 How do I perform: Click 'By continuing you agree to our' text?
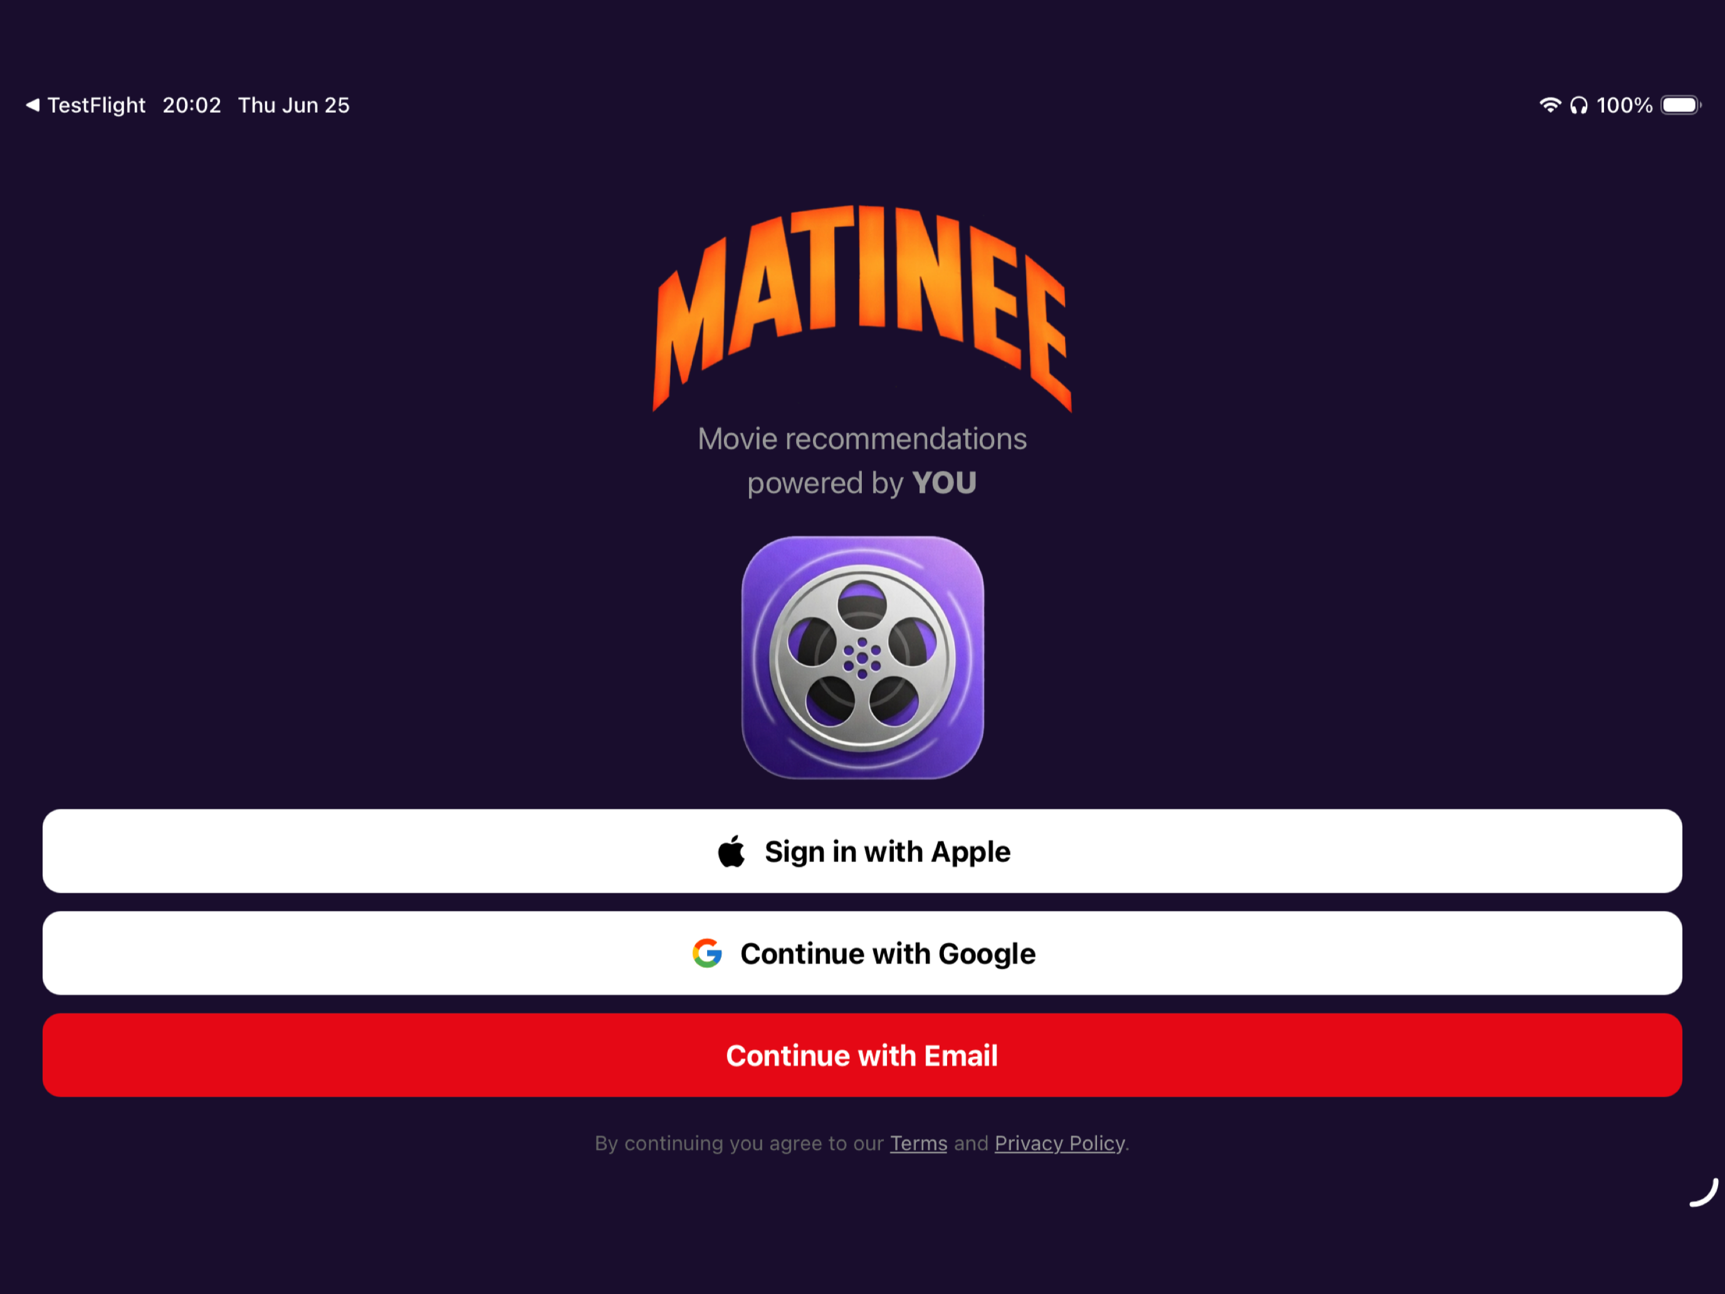pyautogui.click(x=738, y=1144)
